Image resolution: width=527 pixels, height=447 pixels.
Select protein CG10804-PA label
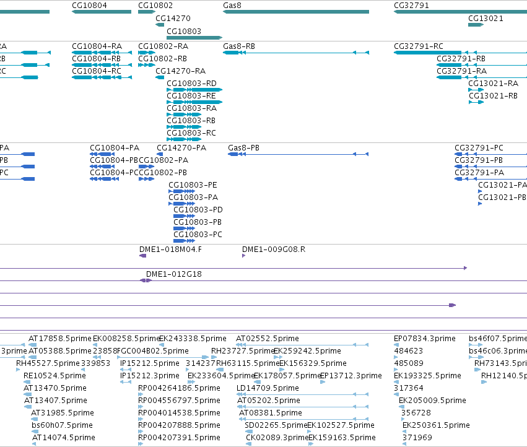[115, 148]
